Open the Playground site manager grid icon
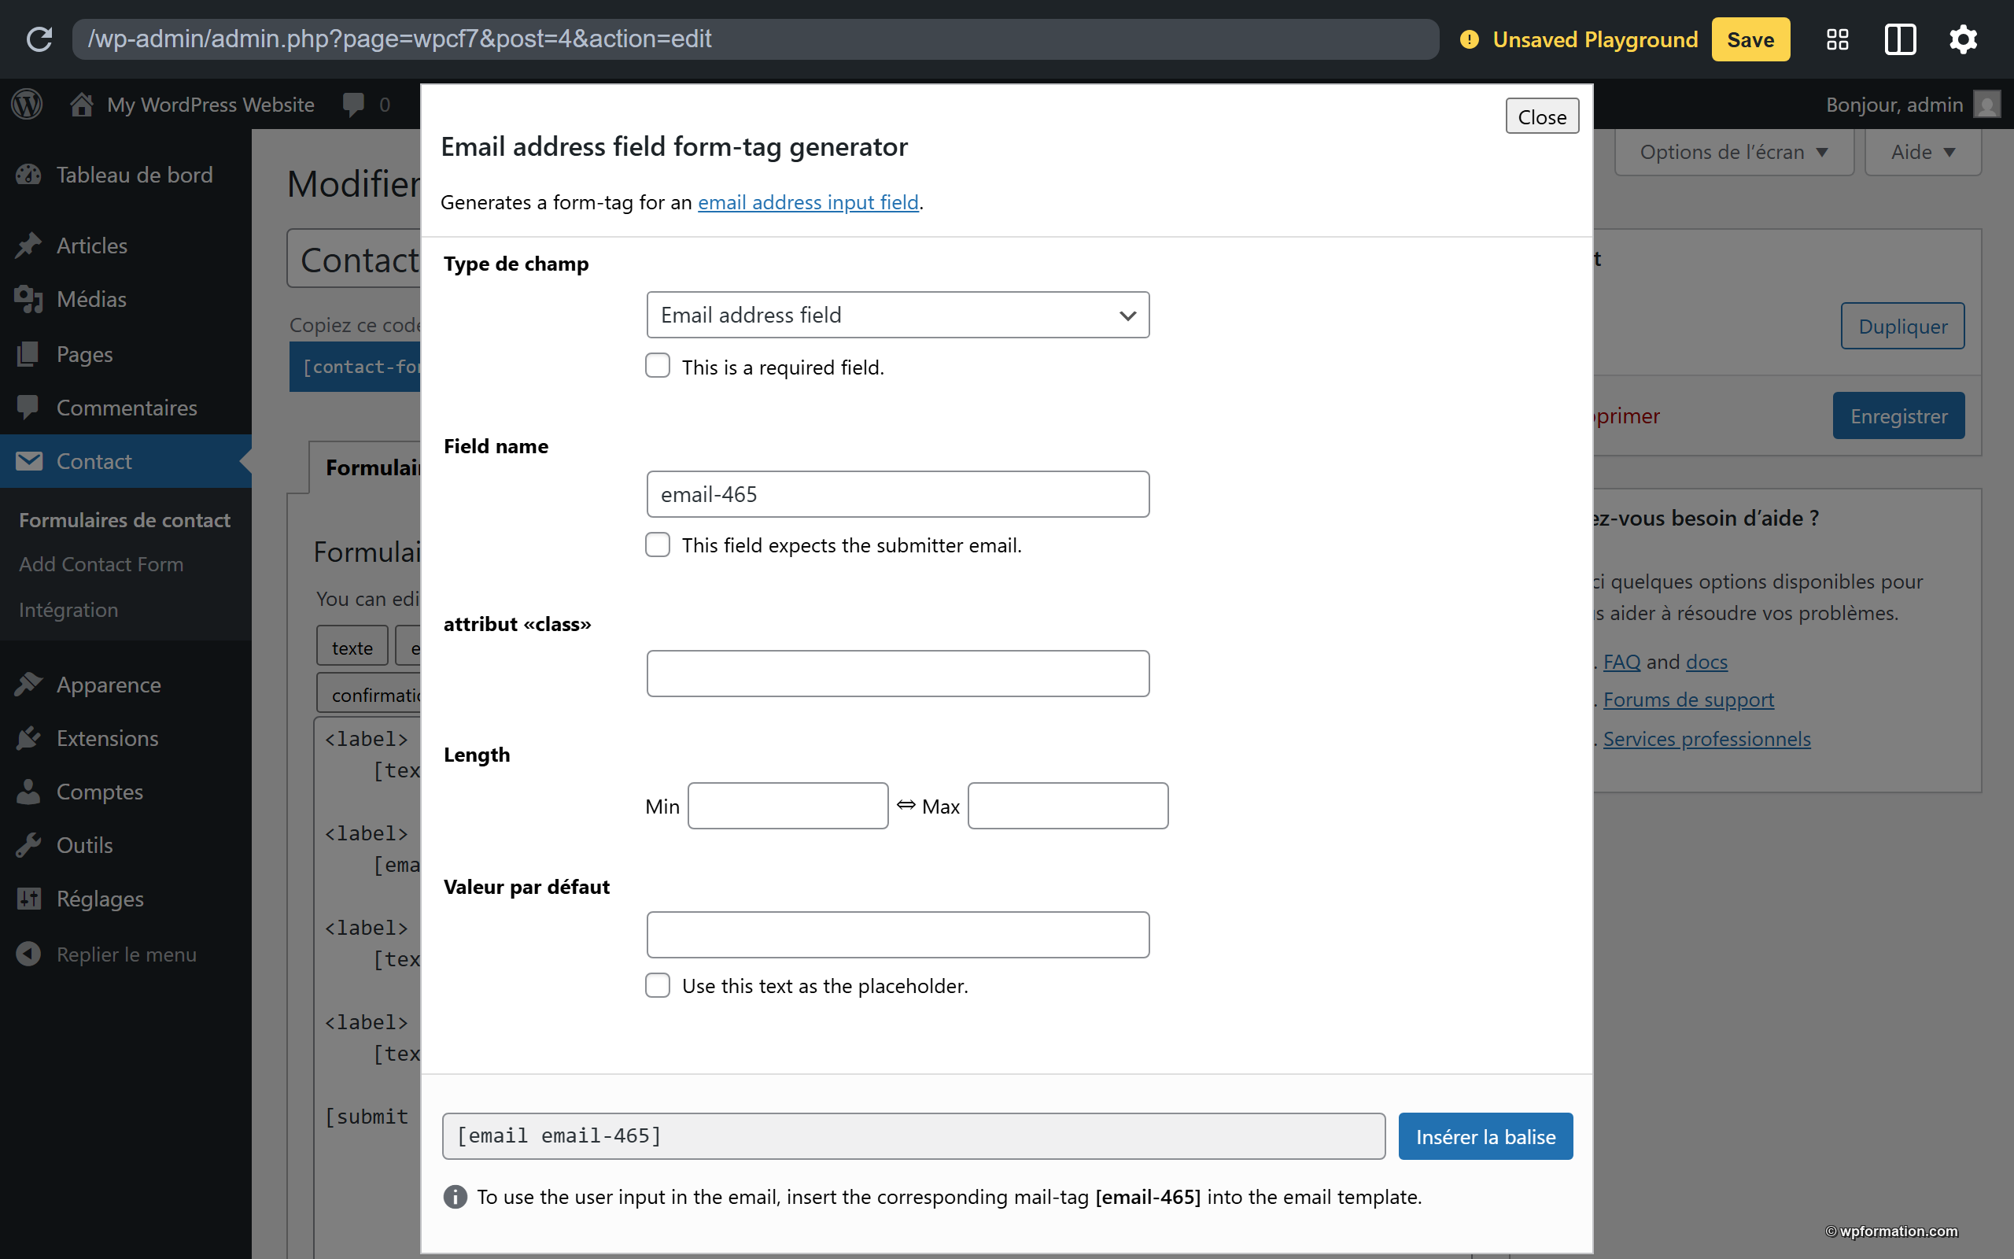This screenshot has height=1259, width=2014. point(1838,39)
